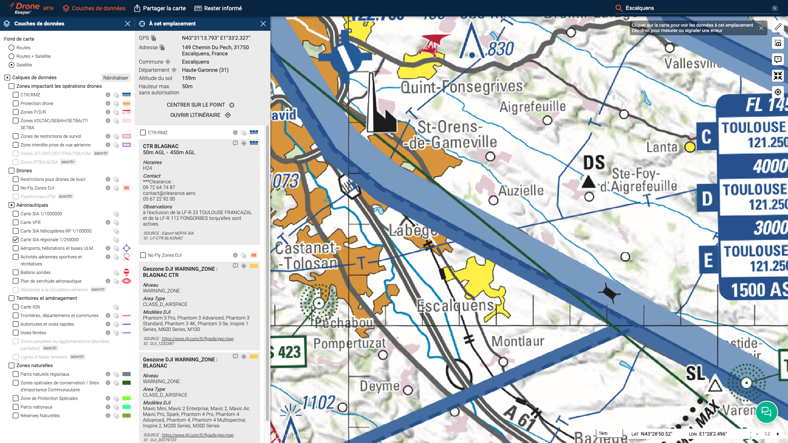
Task: Check CTR/RMZ in the location panel
Action: pyautogui.click(x=143, y=132)
